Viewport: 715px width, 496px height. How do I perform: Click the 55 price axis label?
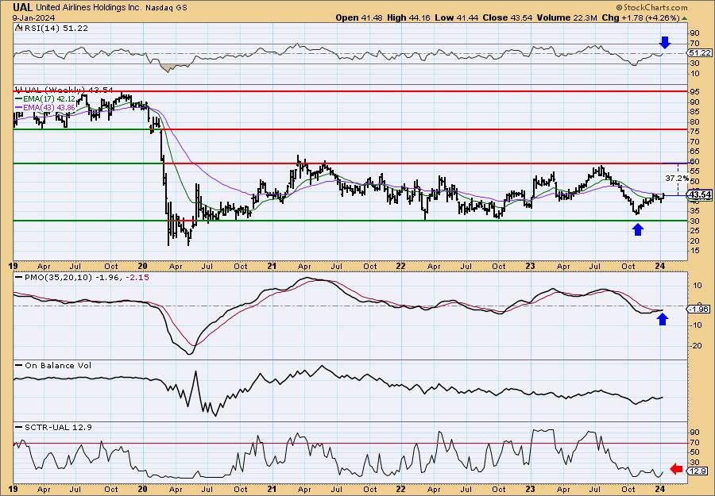(x=694, y=171)
